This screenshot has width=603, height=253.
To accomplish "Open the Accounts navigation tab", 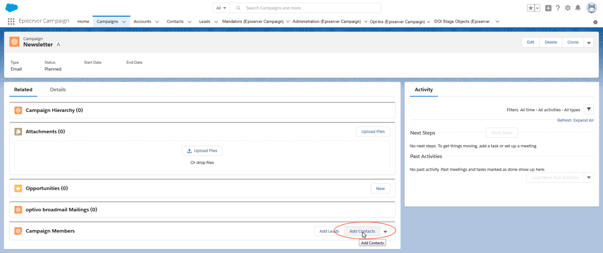I will [x=142, y=21].
